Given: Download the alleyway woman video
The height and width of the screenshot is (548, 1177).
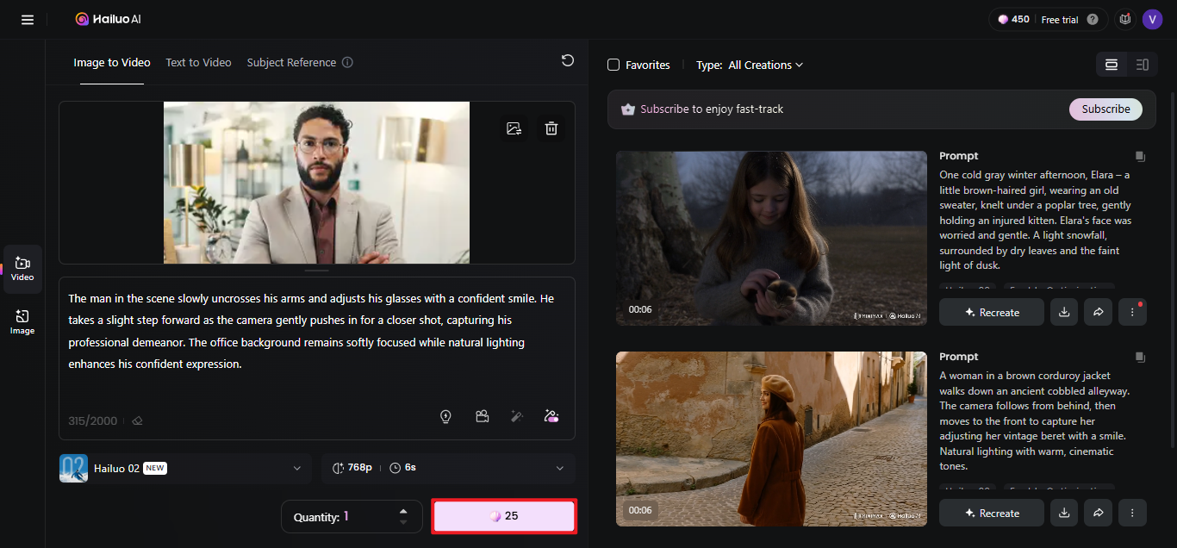Looking at the screenshot, I should (1064, 513).
